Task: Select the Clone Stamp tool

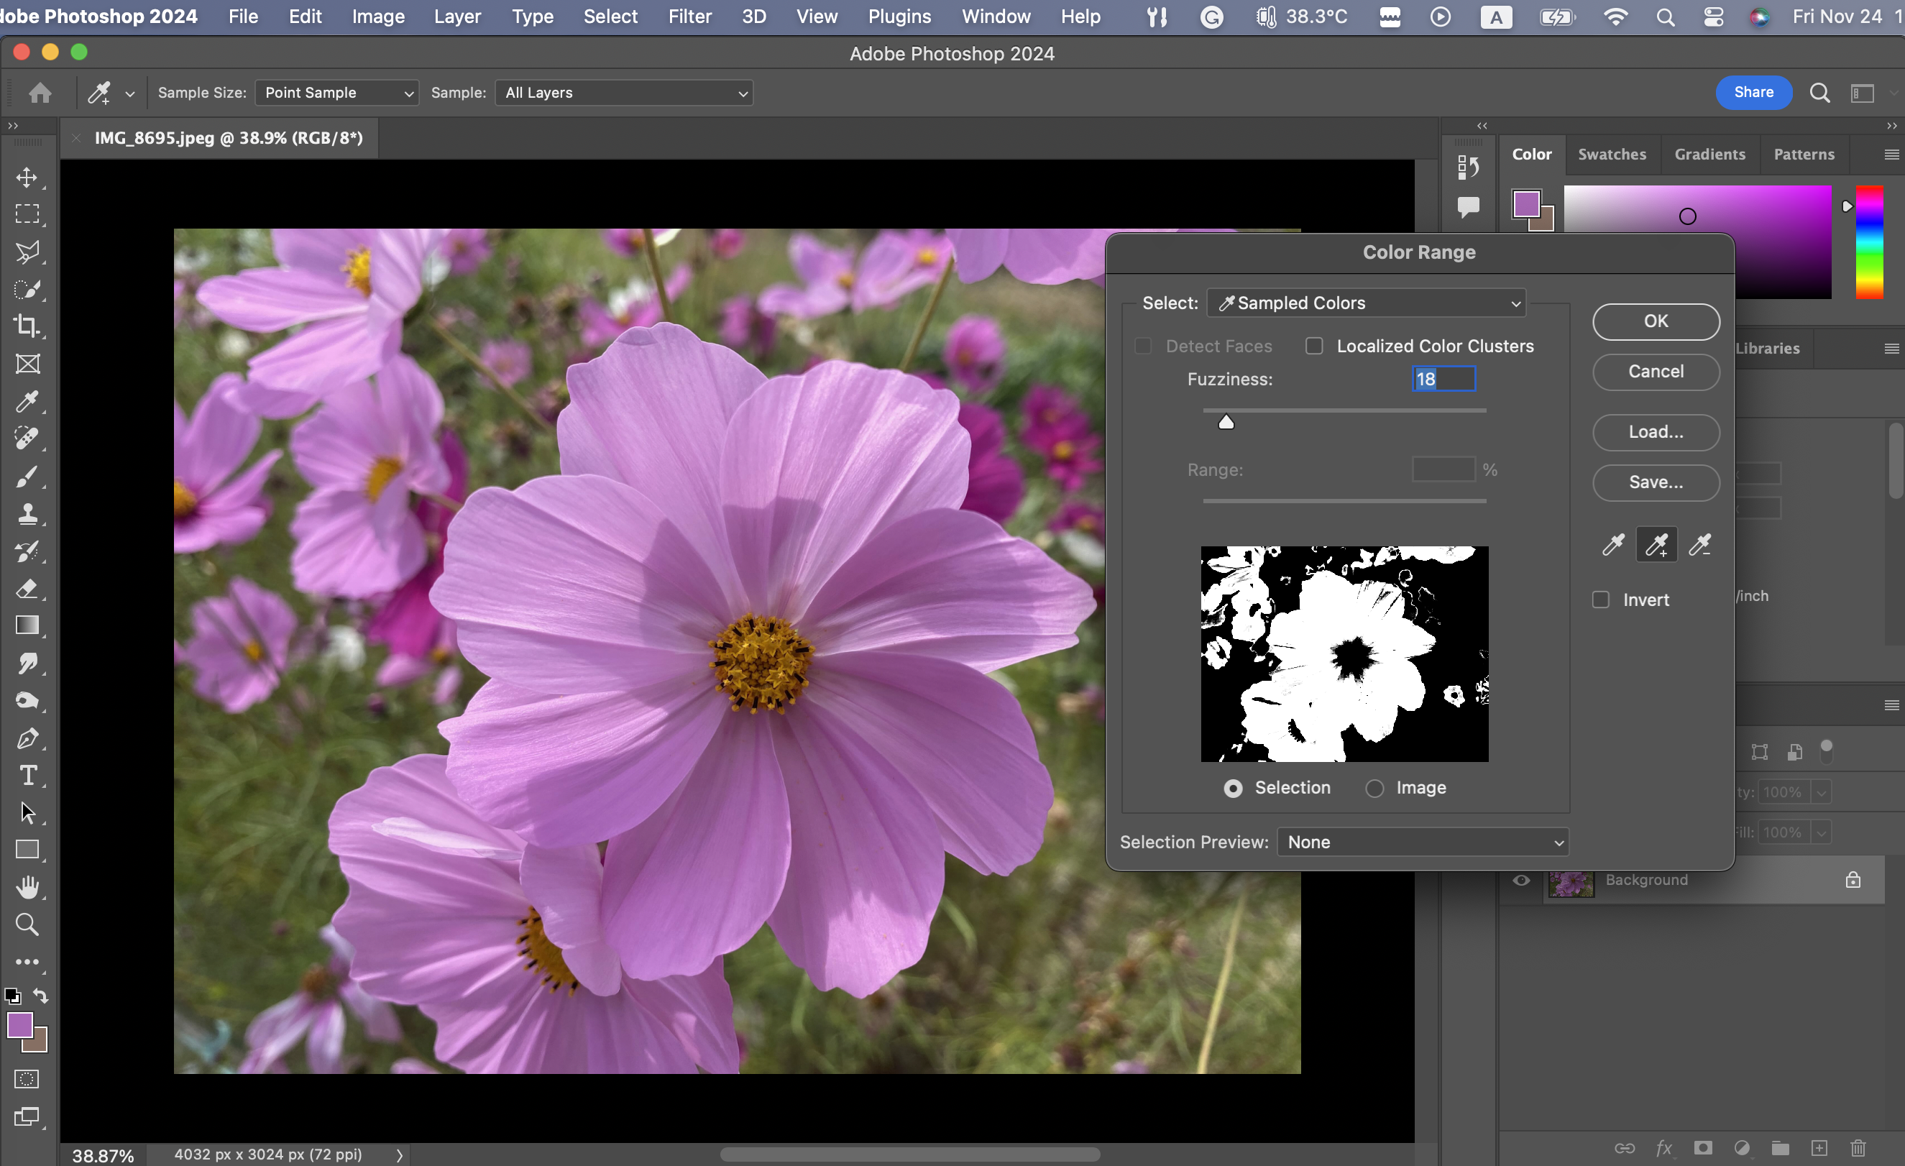Action: click(x=27, y=514)
